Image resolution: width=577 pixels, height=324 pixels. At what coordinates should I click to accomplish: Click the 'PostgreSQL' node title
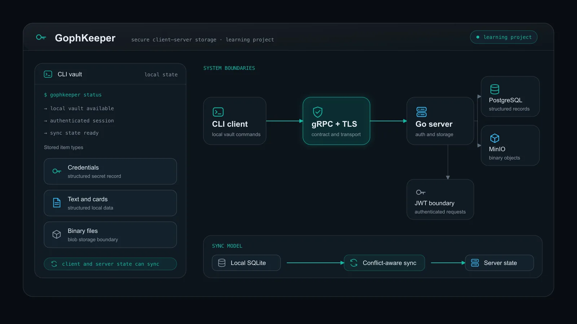coord(506,100)
